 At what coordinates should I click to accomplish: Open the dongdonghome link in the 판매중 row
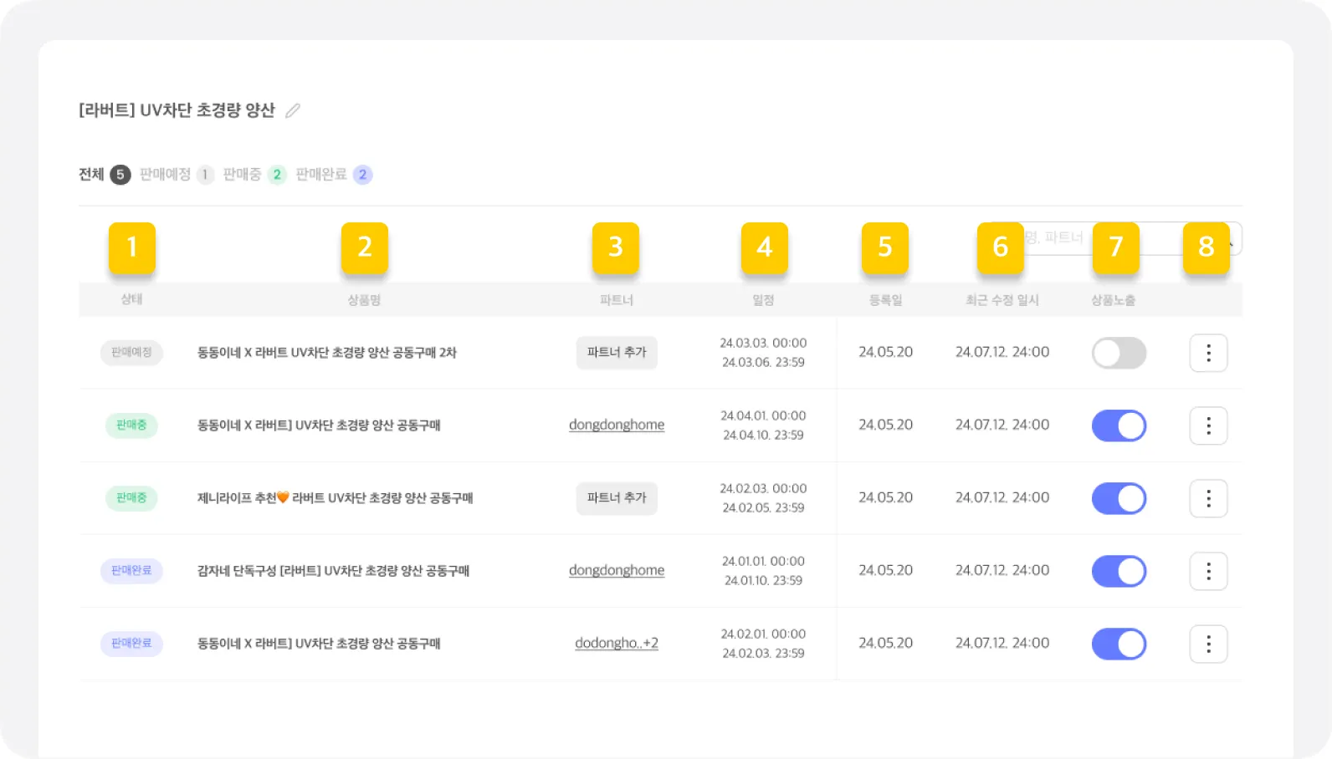(617, 425)
